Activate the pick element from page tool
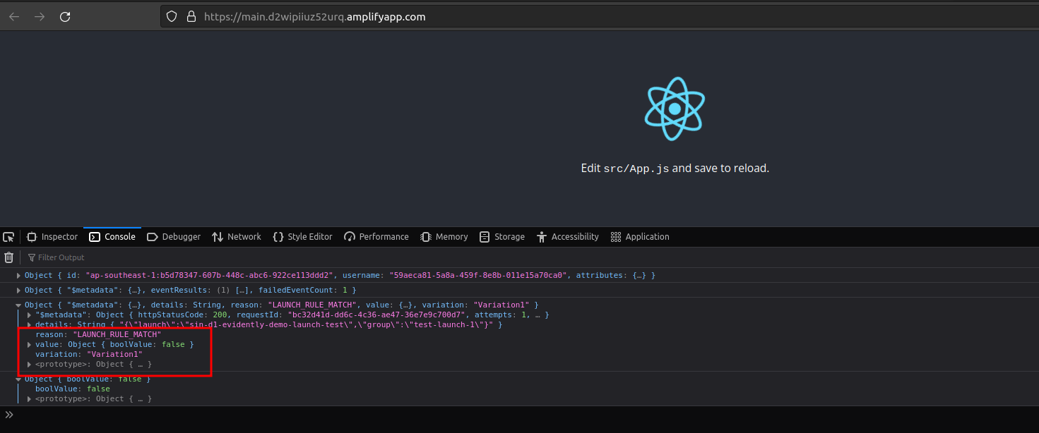Viewport: 1039px width, 433px height. (9, 237)
